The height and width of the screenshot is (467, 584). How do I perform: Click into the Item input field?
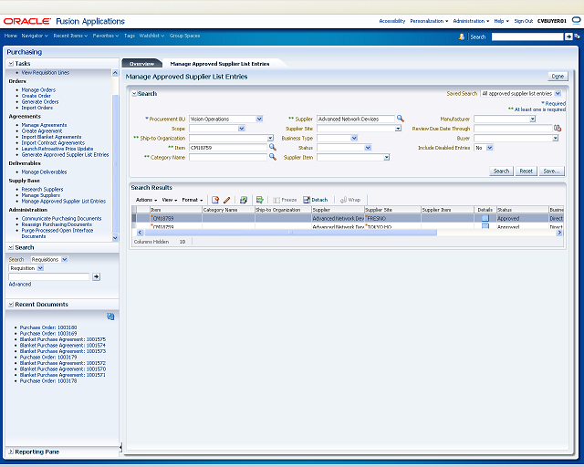pos(228,148)
